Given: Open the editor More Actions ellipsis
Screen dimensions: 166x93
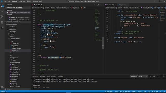Looking at the screenshot, I should pos(101,5).
